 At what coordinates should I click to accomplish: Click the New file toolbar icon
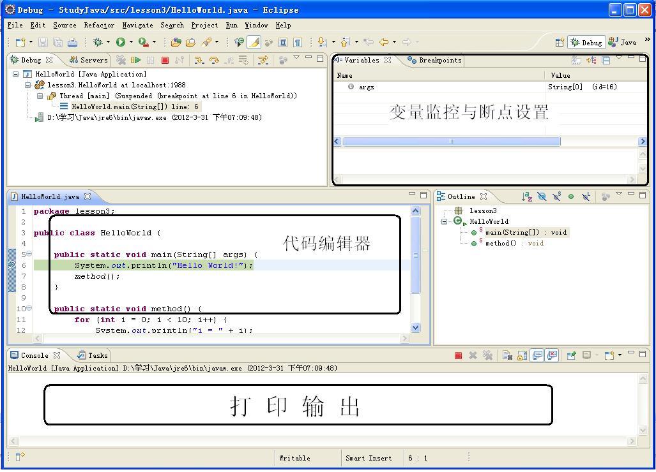click(x=20, y=41)
